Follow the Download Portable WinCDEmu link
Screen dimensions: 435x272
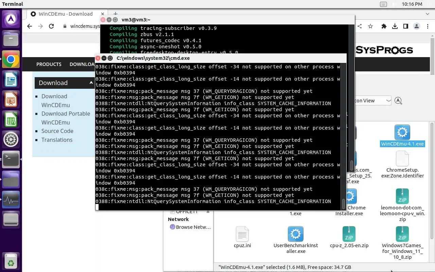pos(66,118)
